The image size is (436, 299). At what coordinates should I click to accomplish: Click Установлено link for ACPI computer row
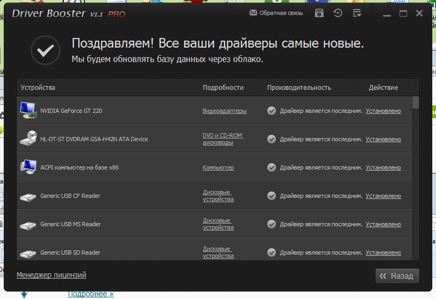click(x=383, y=168)
